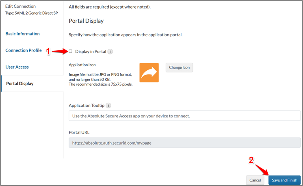The height and width of the screenshot is (186, 303).
Task: Click Save and Finish
Action: 284,180
